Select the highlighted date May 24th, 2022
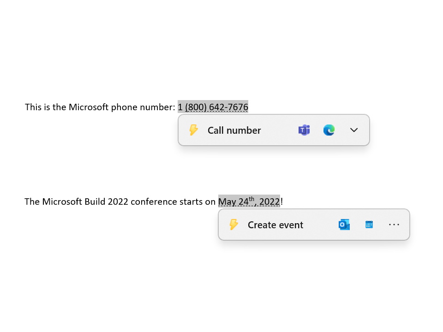This screenshot has width=443, height=332. 250,202
